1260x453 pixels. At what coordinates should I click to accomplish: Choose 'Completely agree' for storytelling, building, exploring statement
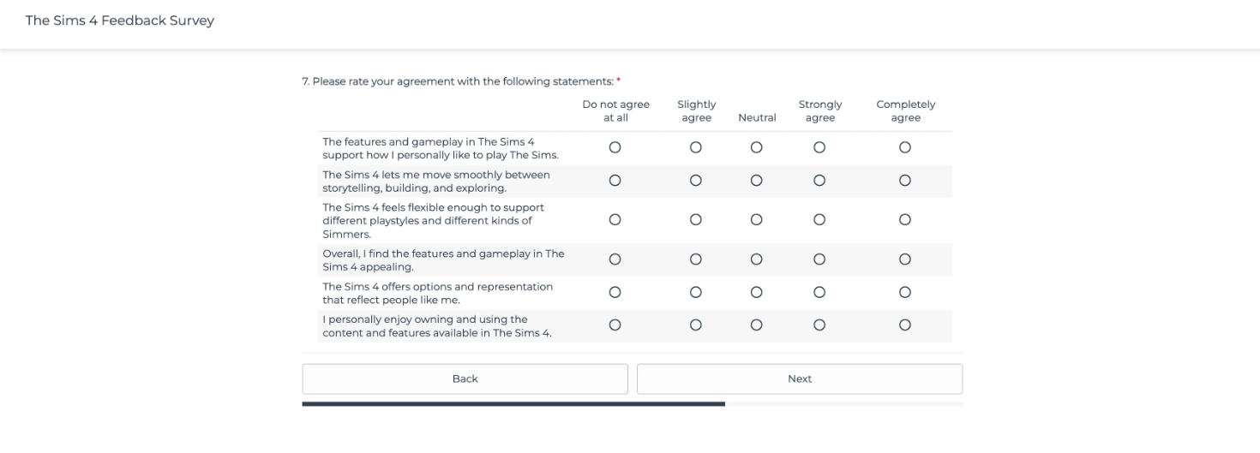[905, 181]
